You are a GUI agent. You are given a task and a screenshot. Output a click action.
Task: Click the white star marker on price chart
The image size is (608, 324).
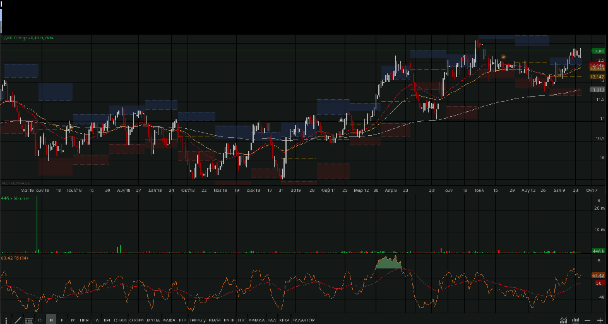pos(342,119)
